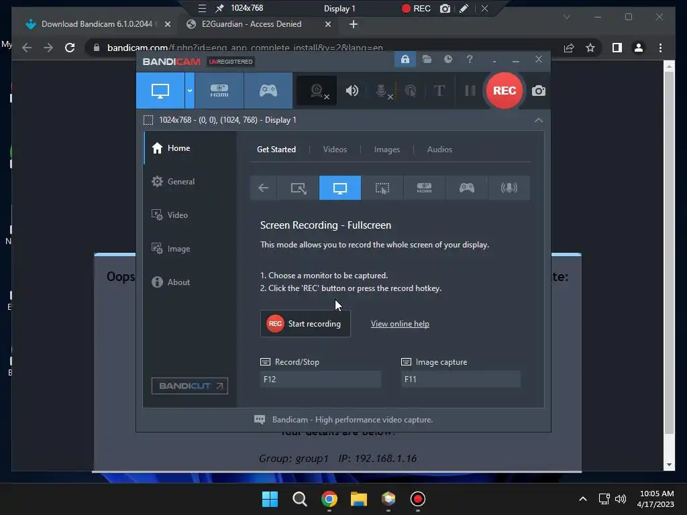Toggle the pin icon on the top recording bar

(x=220, y=8)
